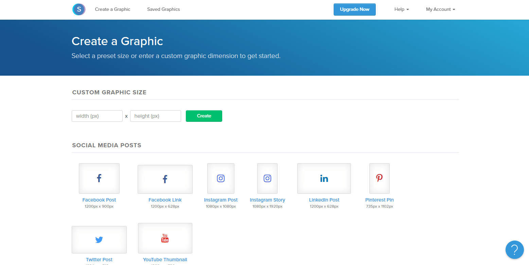The height and width of the screenshot is (265, 529).
Task: Select the Facebook Post preset thumbnail
Action: click(x=99, y=178)
